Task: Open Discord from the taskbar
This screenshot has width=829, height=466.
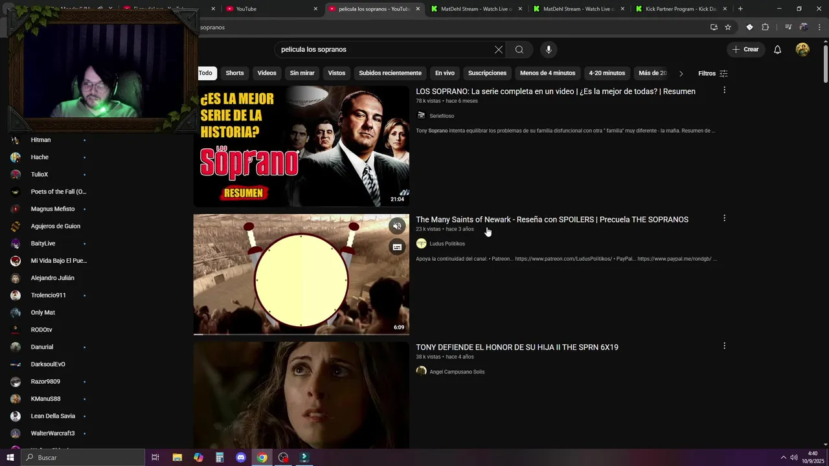Action: (x=241, y=458)
